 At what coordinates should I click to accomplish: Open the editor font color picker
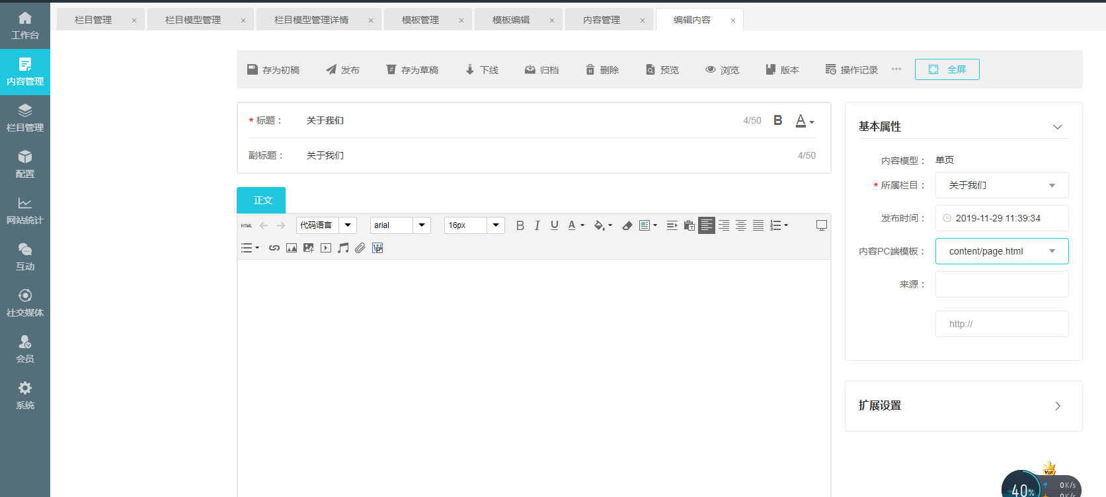pyautogui.click(x=576, y=225)
